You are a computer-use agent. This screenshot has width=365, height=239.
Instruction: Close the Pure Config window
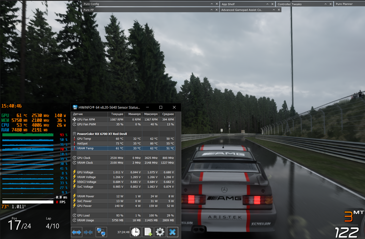click(x=217, y=4)
